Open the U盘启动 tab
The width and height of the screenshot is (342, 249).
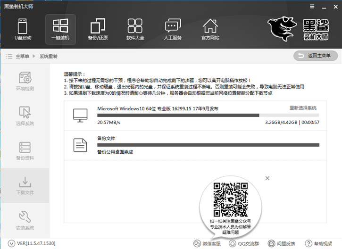(x=23, y=29)
